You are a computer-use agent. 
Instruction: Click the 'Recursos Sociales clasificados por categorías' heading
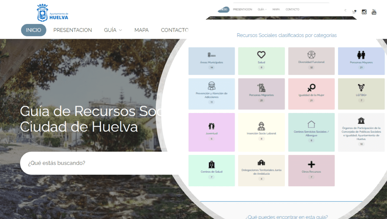pyautogui.click(x=287, y=35)
